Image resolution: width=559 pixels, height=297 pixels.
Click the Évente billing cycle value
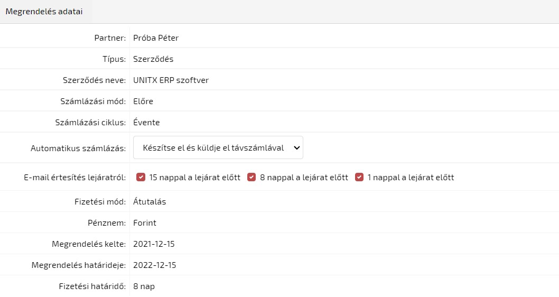tap(146, 123)
